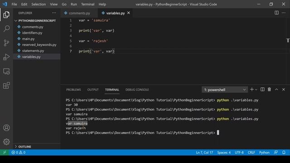Open Remote Explorer view
Image resolution: width=290 pixels, height=163 pixels.
coord(6,72)
